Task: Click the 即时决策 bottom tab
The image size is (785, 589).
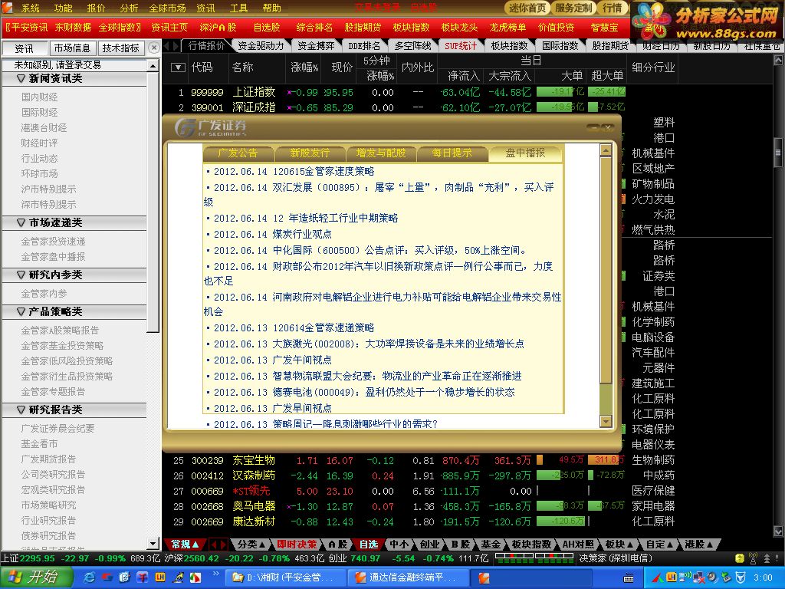Action: tap(297, 544)
